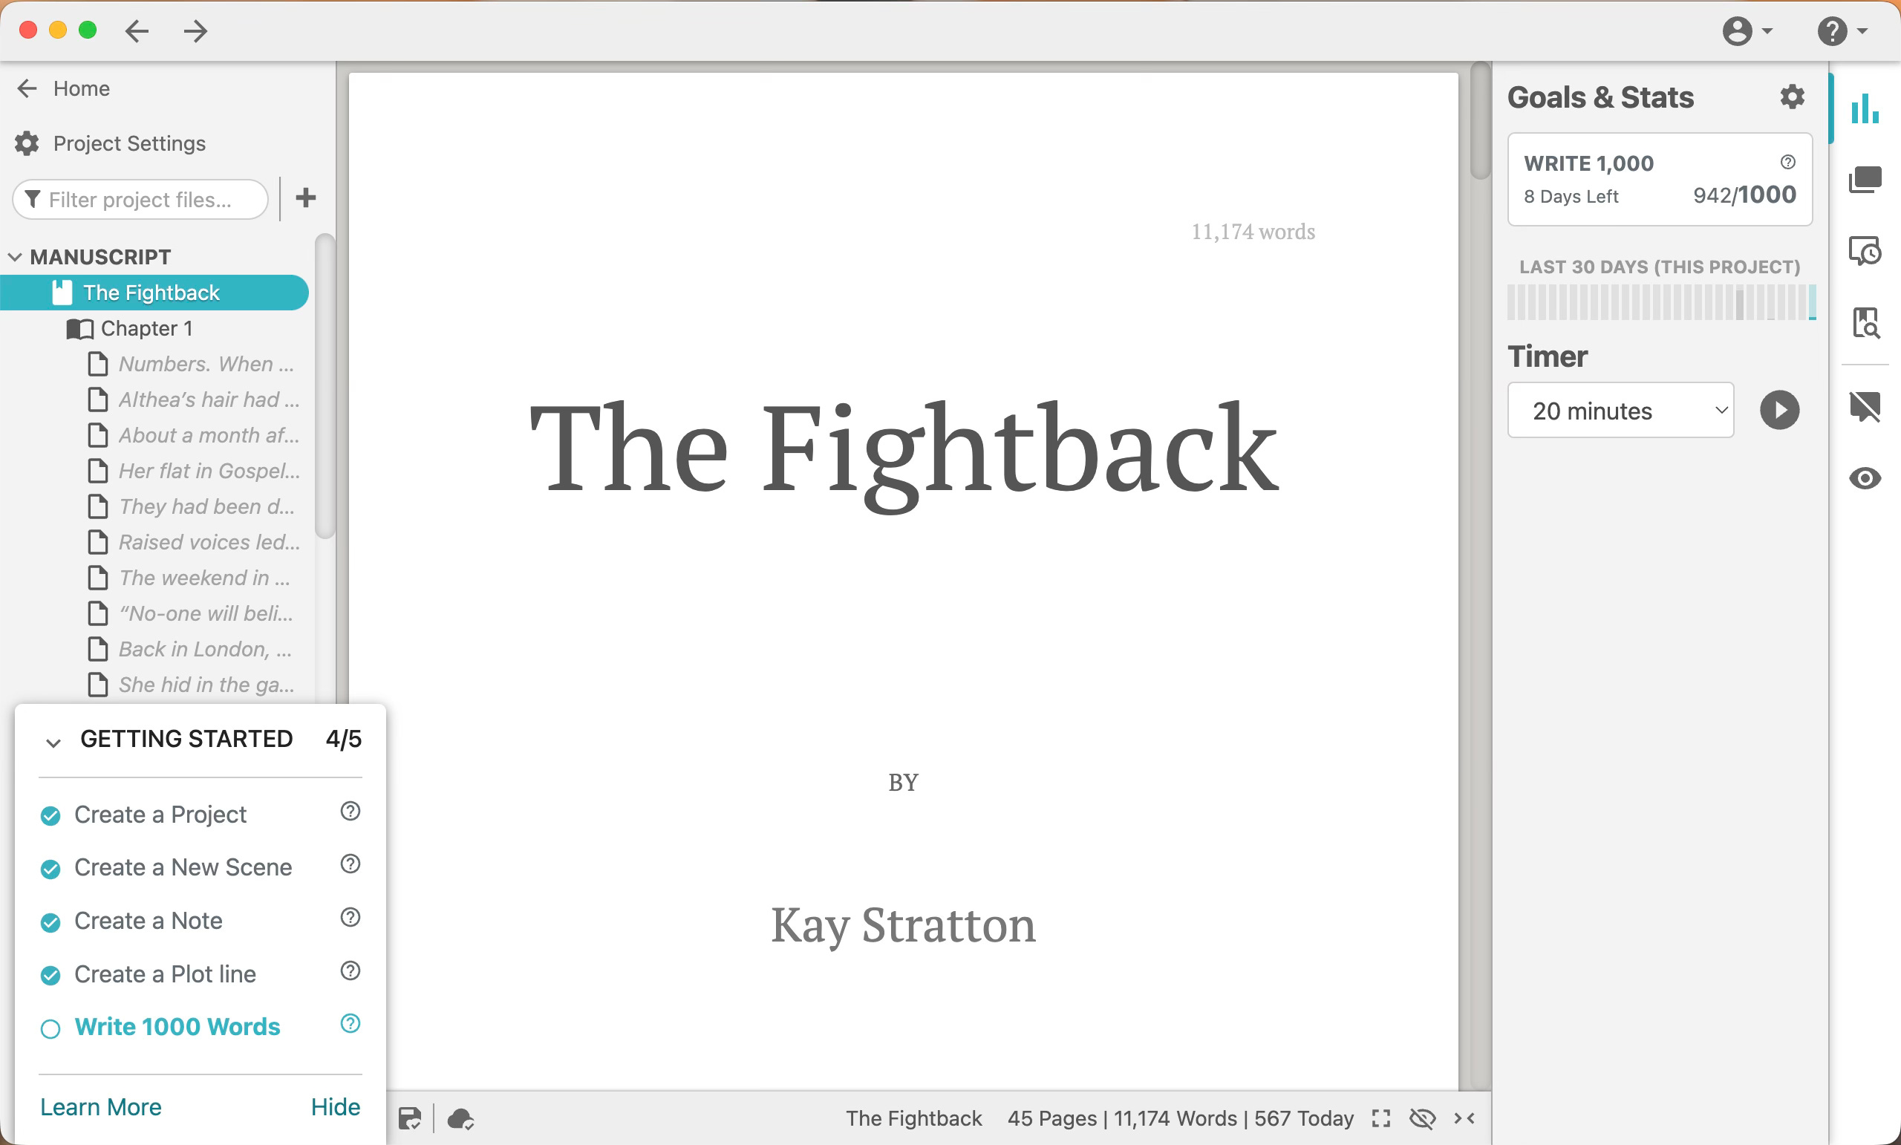The width and height of the screenshot is (1901, 1145).
Task: Toggle the eye preview icon in sidebar
Action: point(1864,478)
